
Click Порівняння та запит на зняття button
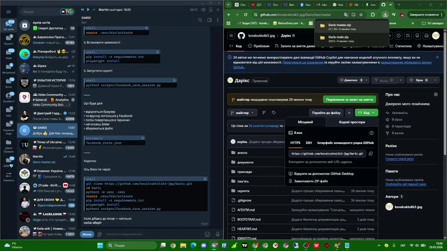tap(349, 99)
